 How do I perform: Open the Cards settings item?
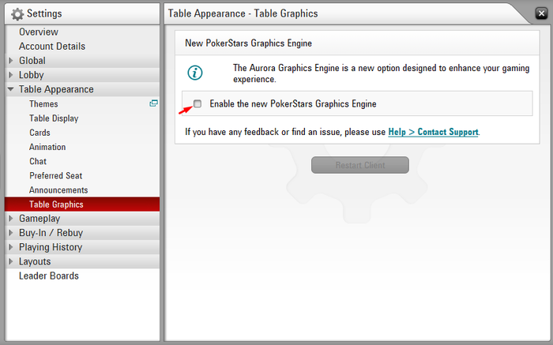pyautogui.click(x=39, y=133)
